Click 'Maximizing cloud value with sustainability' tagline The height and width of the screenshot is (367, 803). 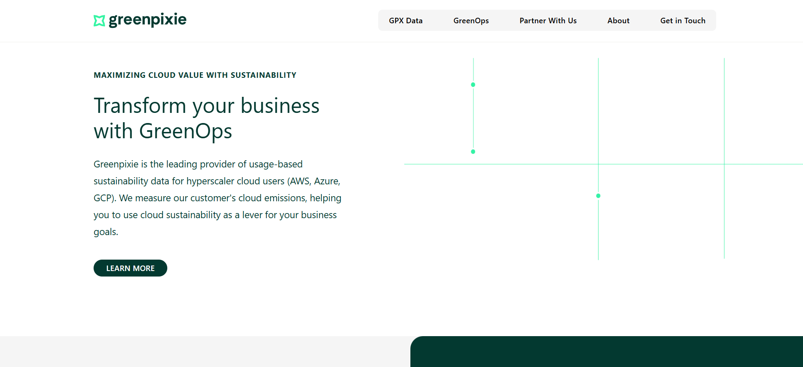[x=195, y=75]
